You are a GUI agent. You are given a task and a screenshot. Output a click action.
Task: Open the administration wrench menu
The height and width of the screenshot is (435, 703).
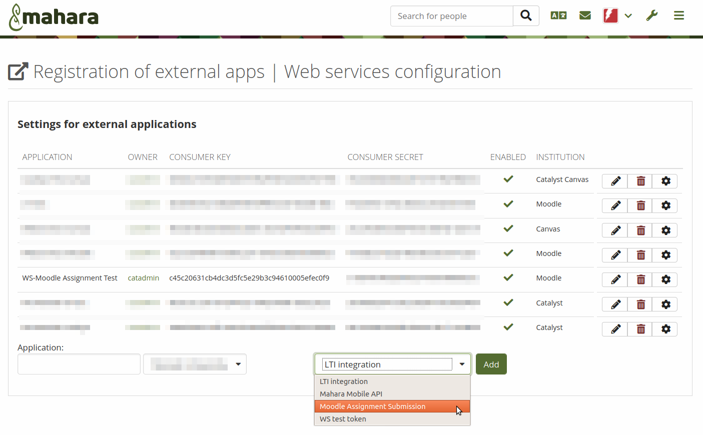point(651,15)
